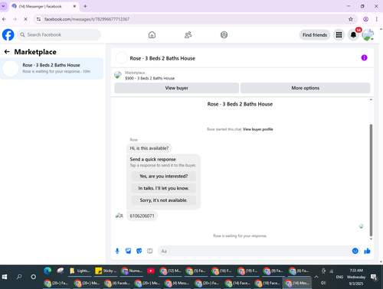Open the tab search dropdown arrow
Screen dimensions: 383x289
[4, 6]
